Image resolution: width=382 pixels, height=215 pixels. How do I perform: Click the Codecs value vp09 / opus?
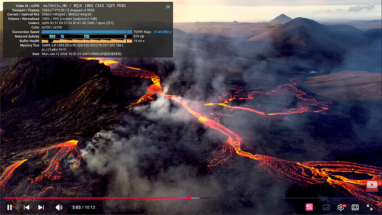(x=78, y=23)
